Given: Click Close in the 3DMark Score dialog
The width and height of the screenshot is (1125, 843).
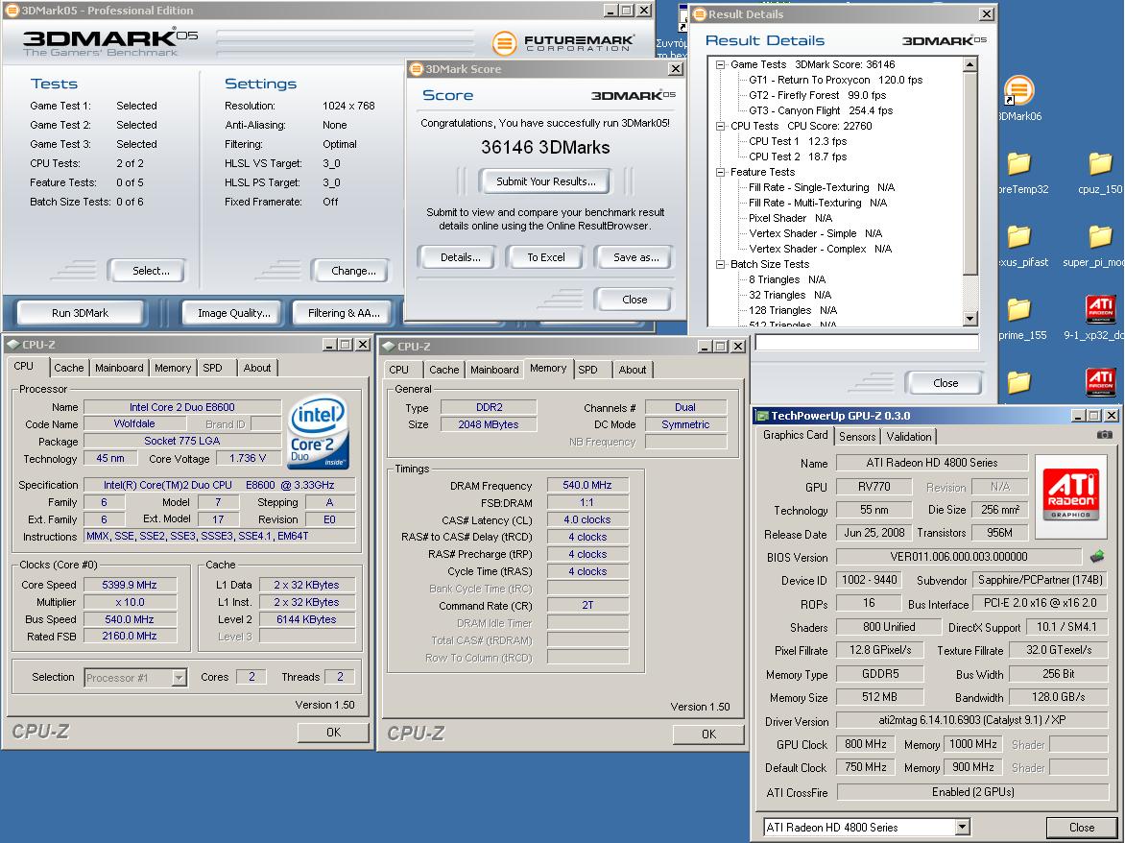Looking at the screenshot, I should [x=634, y=300].
